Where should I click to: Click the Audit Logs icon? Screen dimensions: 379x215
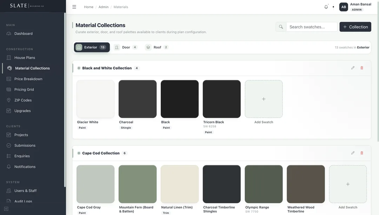click(x=9, y=201)
